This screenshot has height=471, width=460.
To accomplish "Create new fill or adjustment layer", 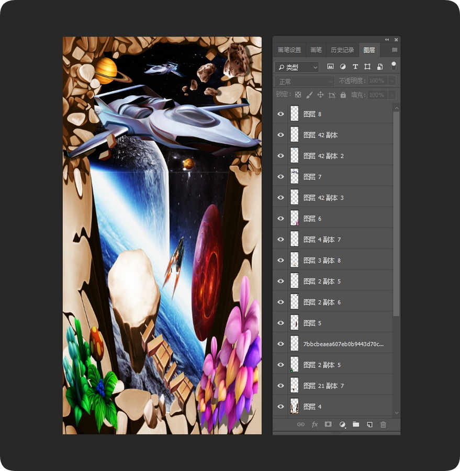I will click(x=342, y=424).
